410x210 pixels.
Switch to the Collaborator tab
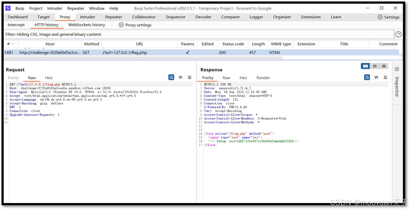[x=144, y=17]
